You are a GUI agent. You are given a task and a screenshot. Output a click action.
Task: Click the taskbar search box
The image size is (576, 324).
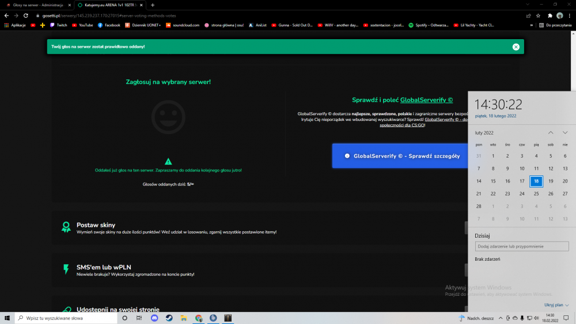(x=66, y=318)
